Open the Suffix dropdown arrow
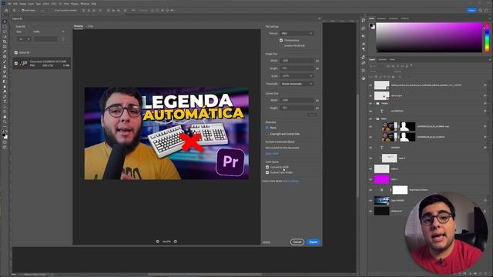The image size is (493, 277). tap(63, 32)
